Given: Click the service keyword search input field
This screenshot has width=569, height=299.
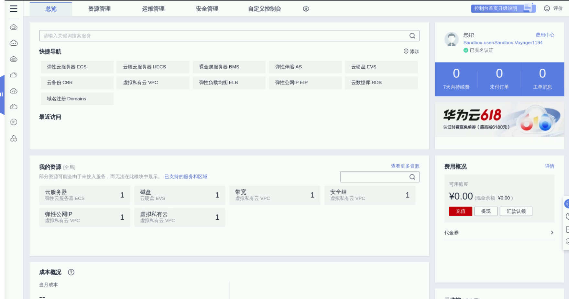Looking at the screenshot, I should pos(223,36).
